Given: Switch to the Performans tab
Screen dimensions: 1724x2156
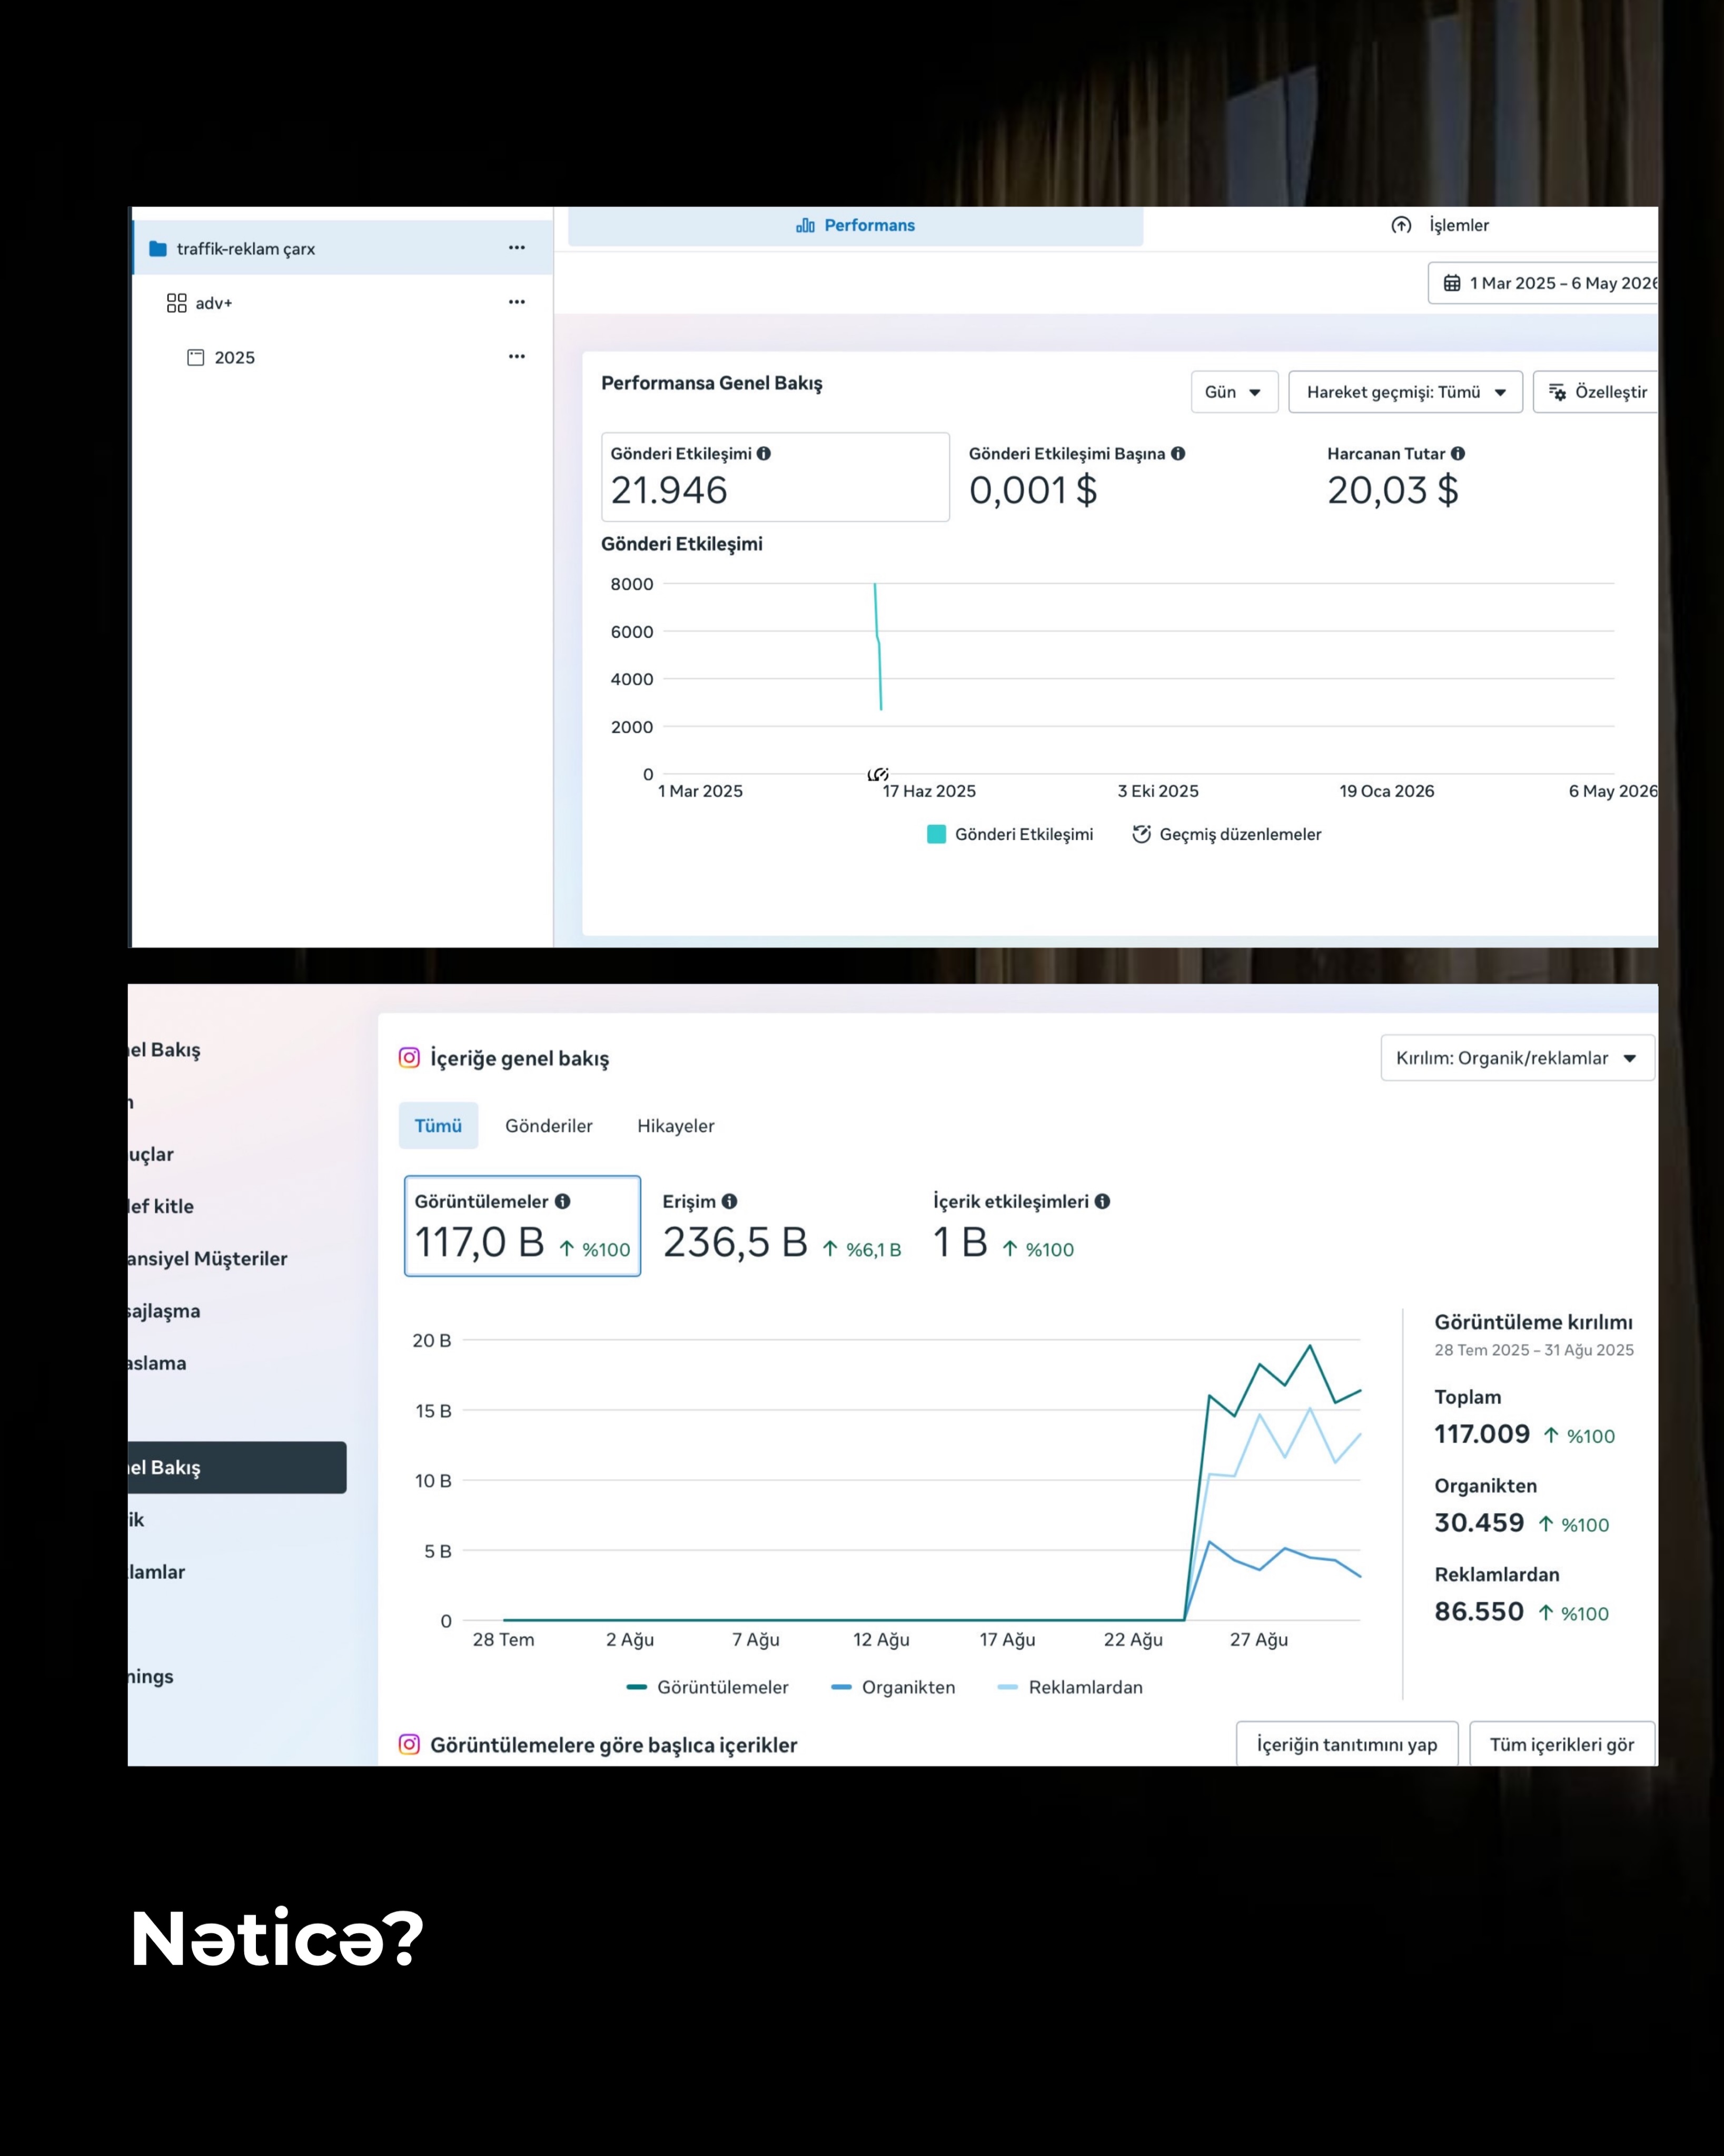Looking at the screenshot, I should [856, 225].
